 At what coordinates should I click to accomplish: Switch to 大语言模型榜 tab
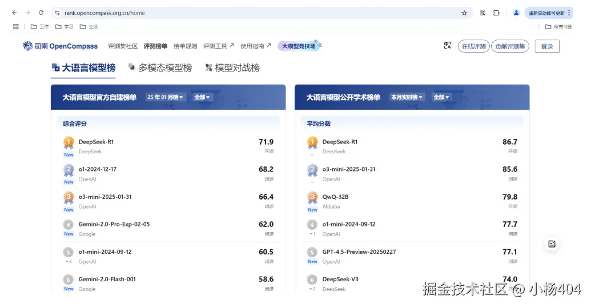point(84,68)
